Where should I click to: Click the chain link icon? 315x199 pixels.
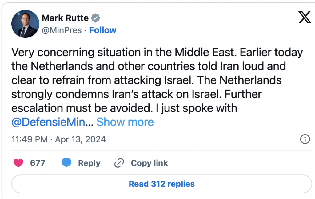pyautogui.click(x=119, y=163)
